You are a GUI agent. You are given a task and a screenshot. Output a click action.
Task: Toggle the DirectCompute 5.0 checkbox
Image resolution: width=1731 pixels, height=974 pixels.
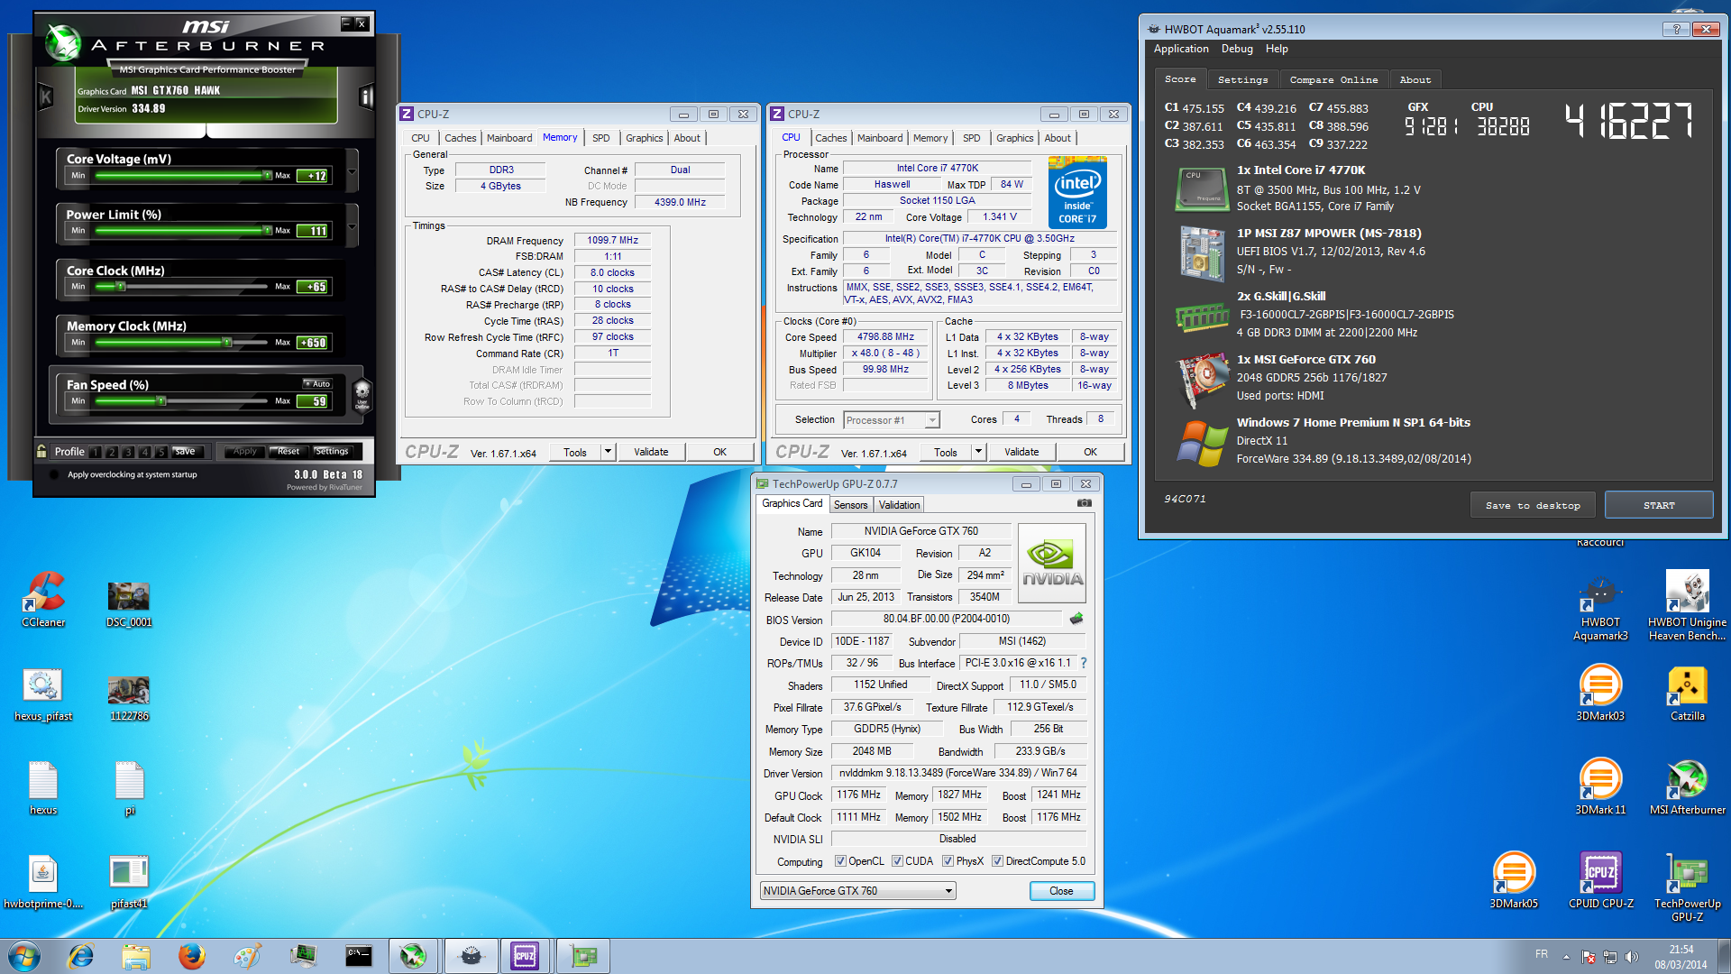997,861
